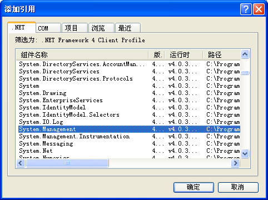Screen dimensions: 268x200
Task: Click C:\Program path of System.Messaging
Action: pyautogui.click(x=223, y=143)
